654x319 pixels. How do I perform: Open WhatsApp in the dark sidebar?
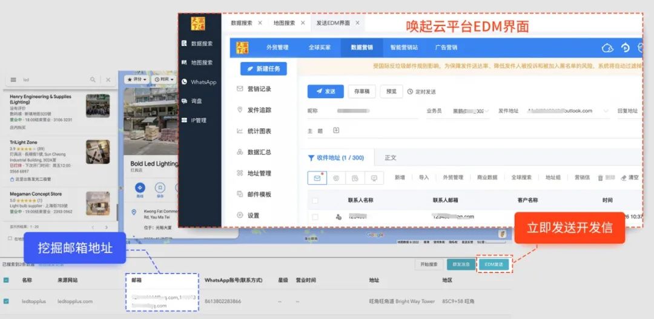[x=199, y=82]
